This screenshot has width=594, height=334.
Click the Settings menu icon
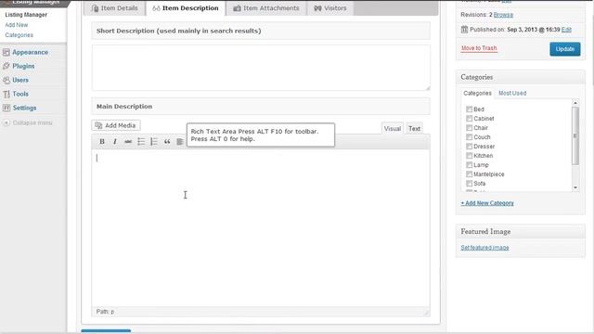coord(6,108)
